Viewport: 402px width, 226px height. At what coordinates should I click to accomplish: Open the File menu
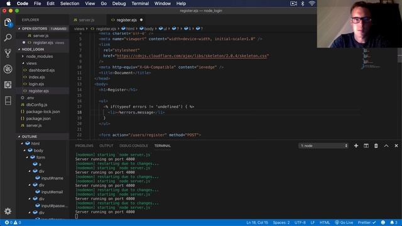coord(38,3)
